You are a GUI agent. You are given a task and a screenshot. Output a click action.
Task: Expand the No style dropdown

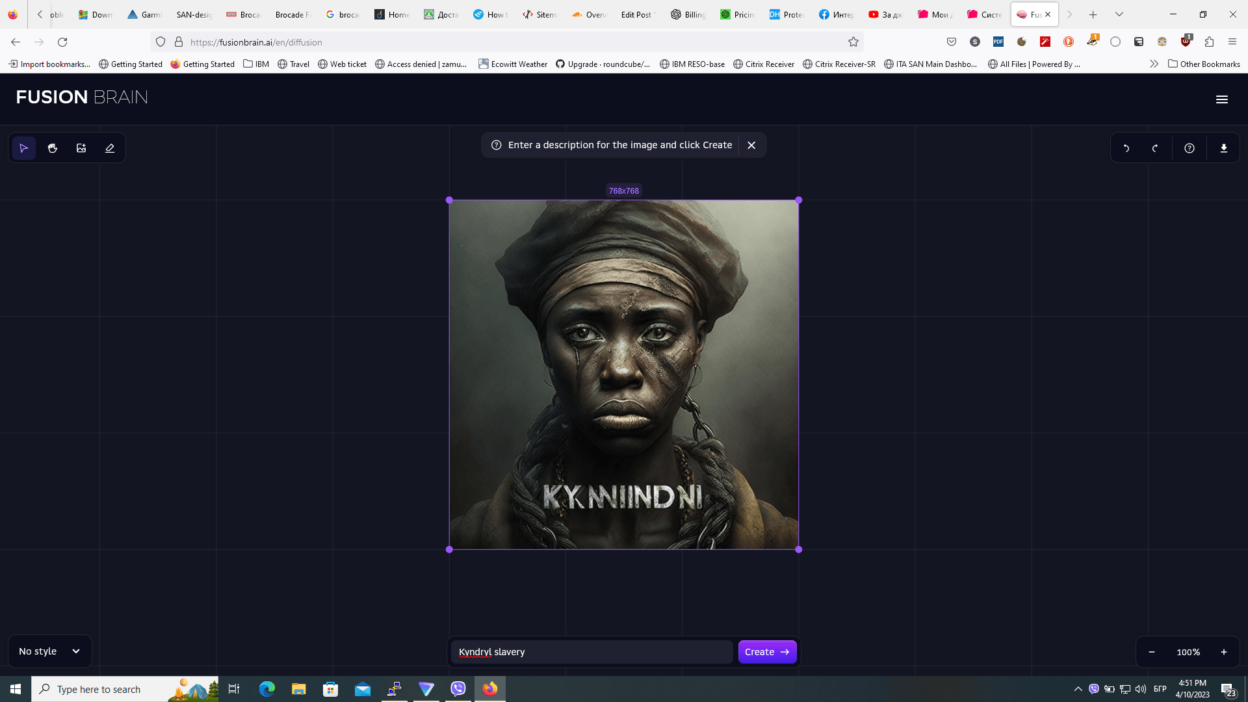pos(50,651)
